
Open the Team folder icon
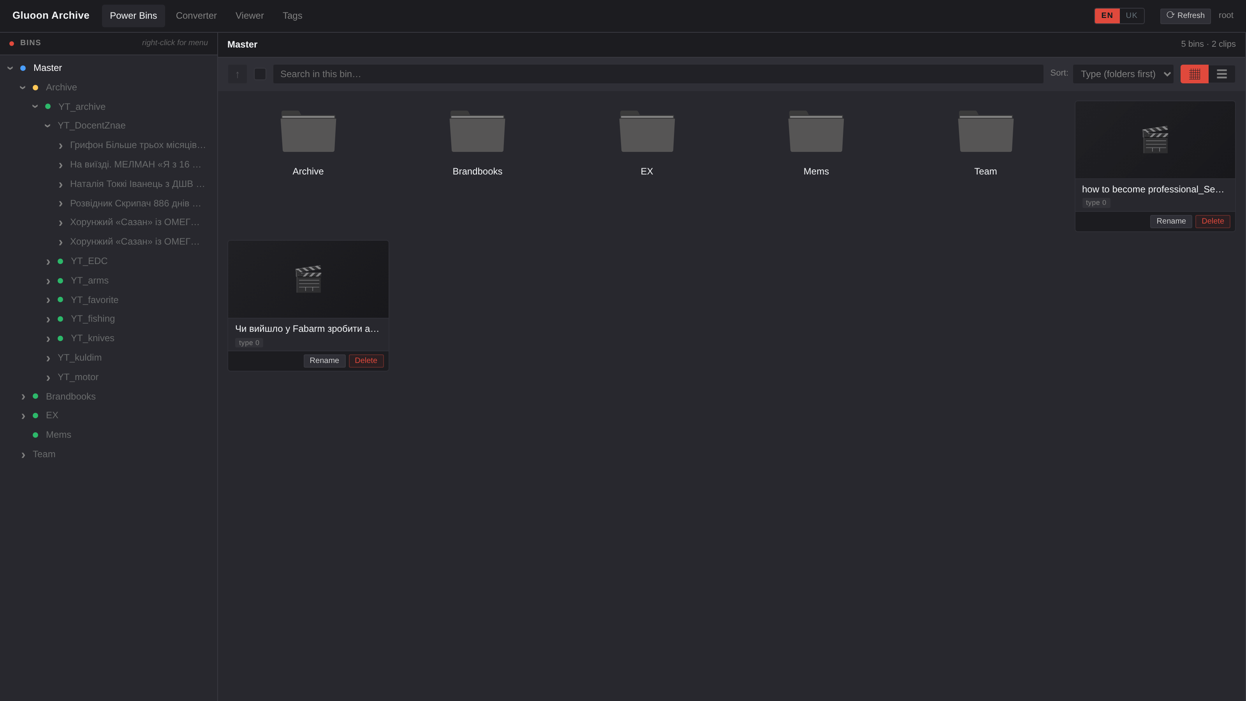[985, 131]
